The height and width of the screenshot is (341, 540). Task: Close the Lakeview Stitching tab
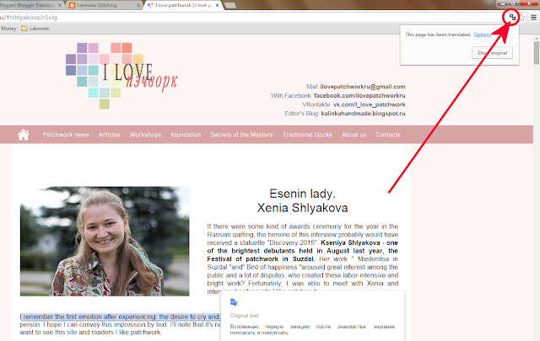click(138, 5)
